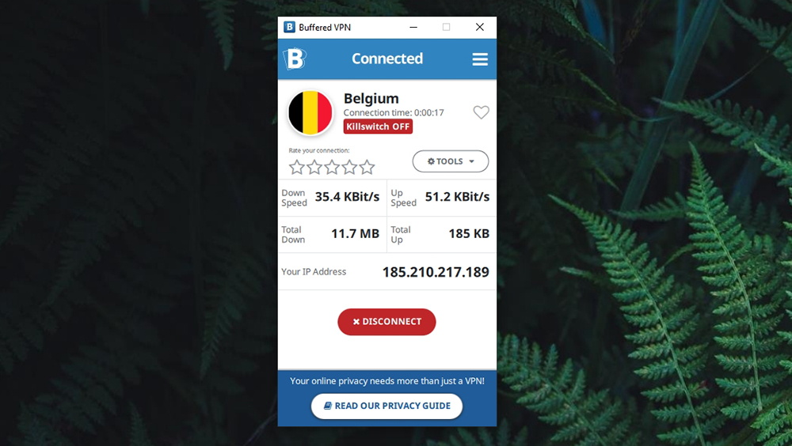
Task: Open the hamburger menu icon
Action: pos(480,59)
